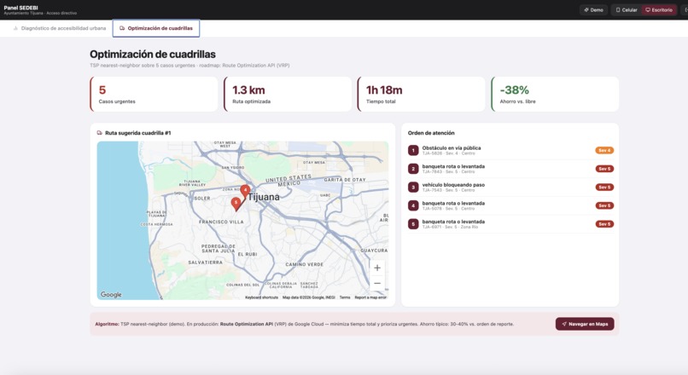
Task: Click Sev 5 tag of case TJA-6971
Action: click(604, 224)
